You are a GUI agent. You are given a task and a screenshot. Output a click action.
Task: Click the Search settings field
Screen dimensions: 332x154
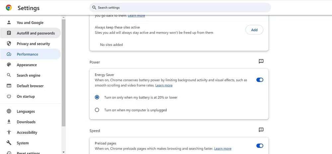tap(180, 8)
